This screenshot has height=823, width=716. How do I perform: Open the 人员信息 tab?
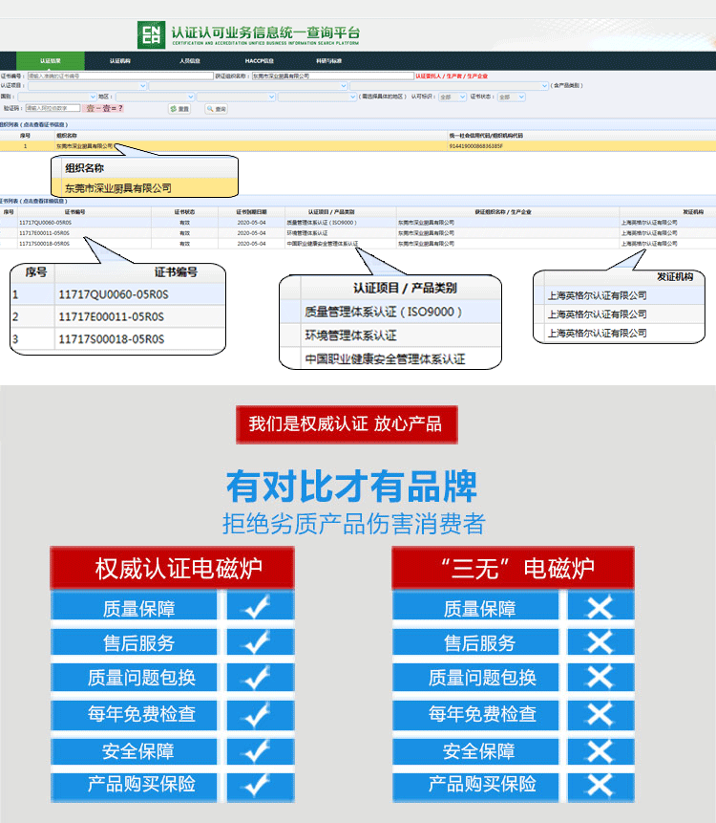point(190,61)
